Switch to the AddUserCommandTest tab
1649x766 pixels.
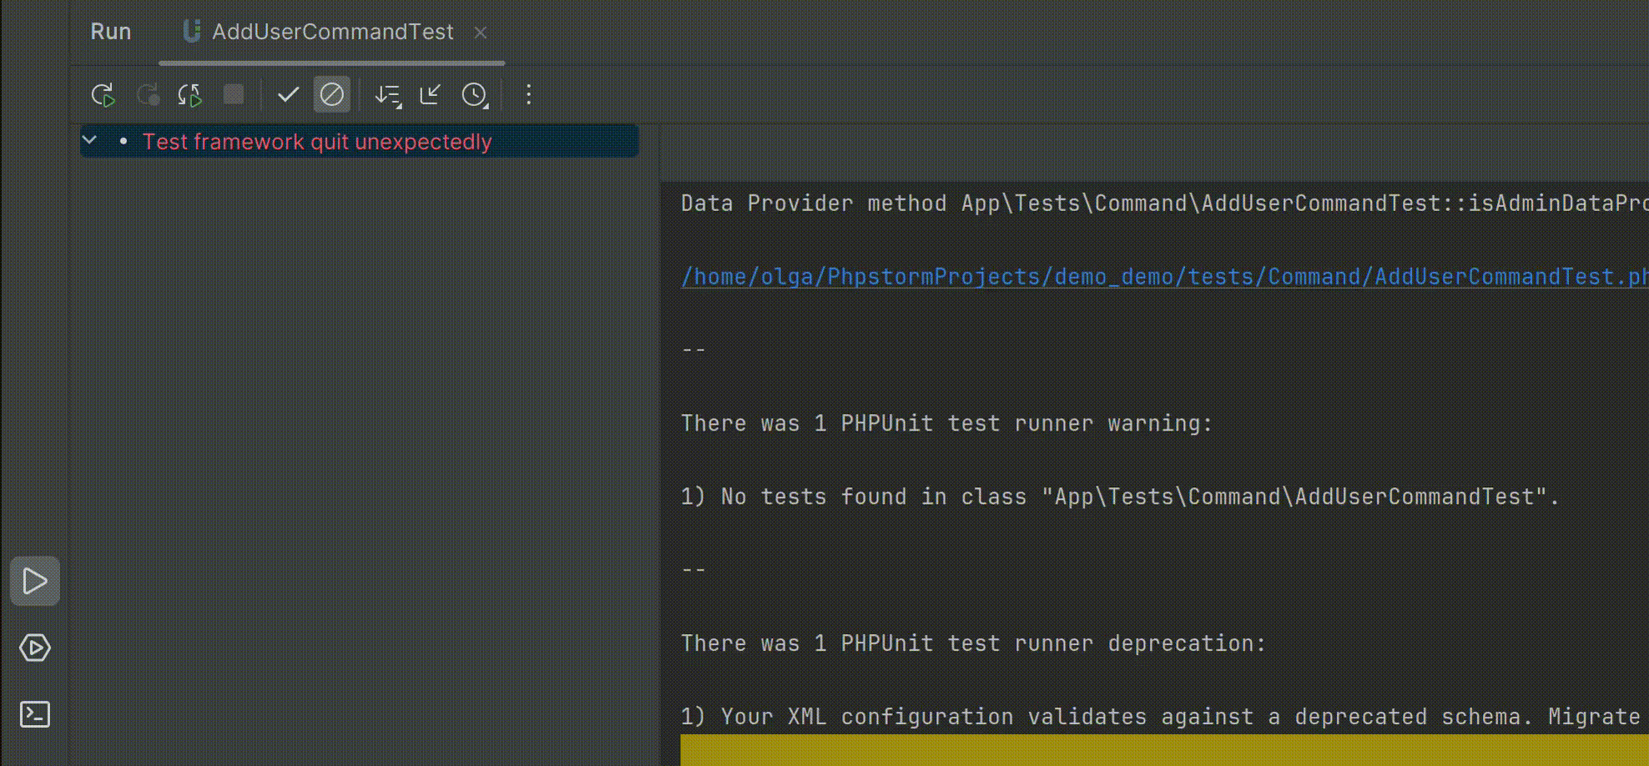tap(333, 32)
